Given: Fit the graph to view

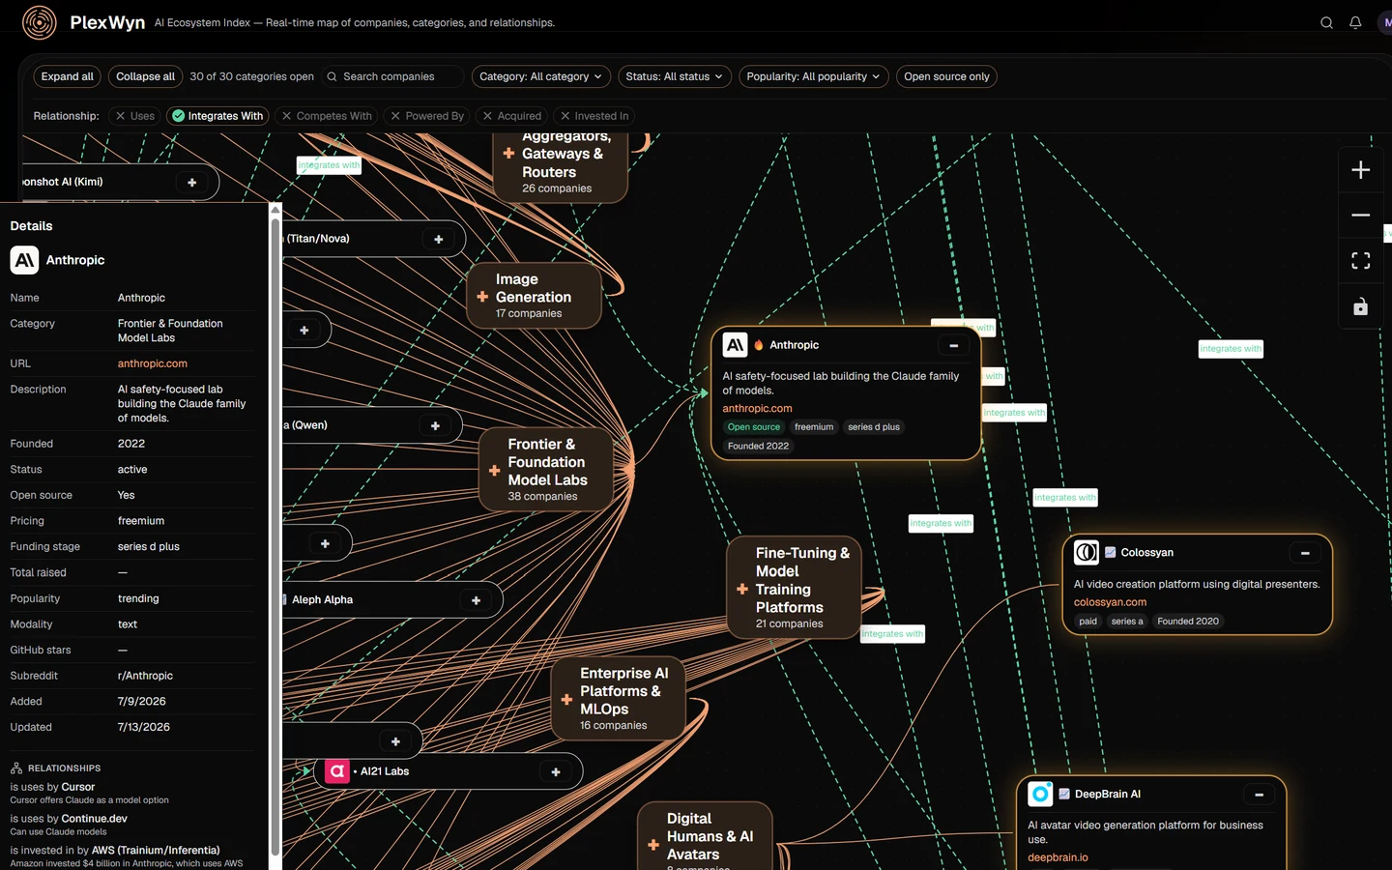Looking at the screenshot, I should pyautogui.click(x=1360, y=260).
